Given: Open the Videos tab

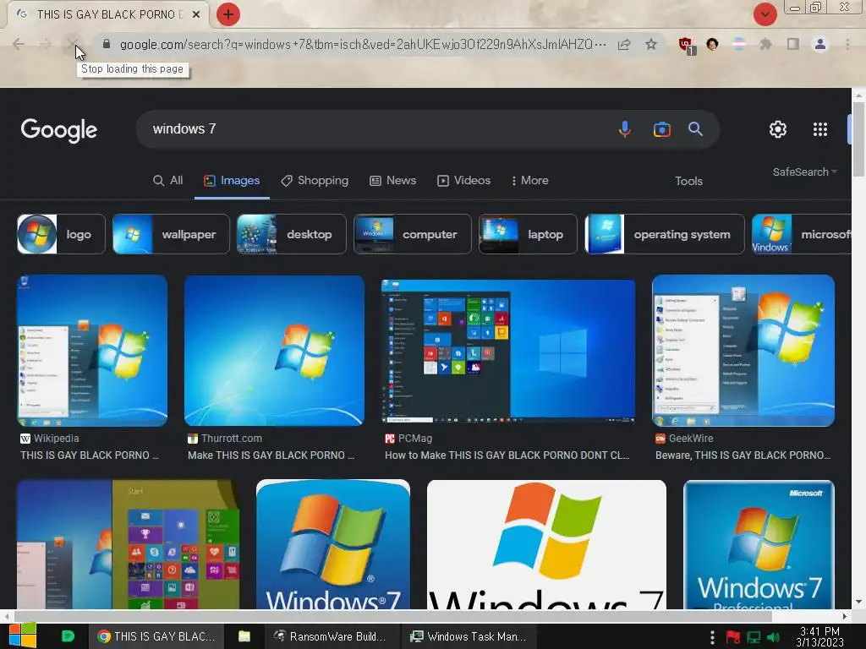Looking at the screenshot, I should coord(464,181).
